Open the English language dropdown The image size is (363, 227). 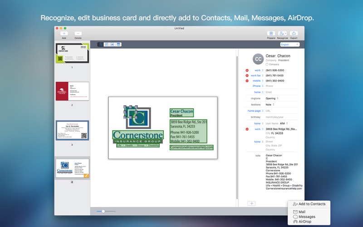coord(290,44)
